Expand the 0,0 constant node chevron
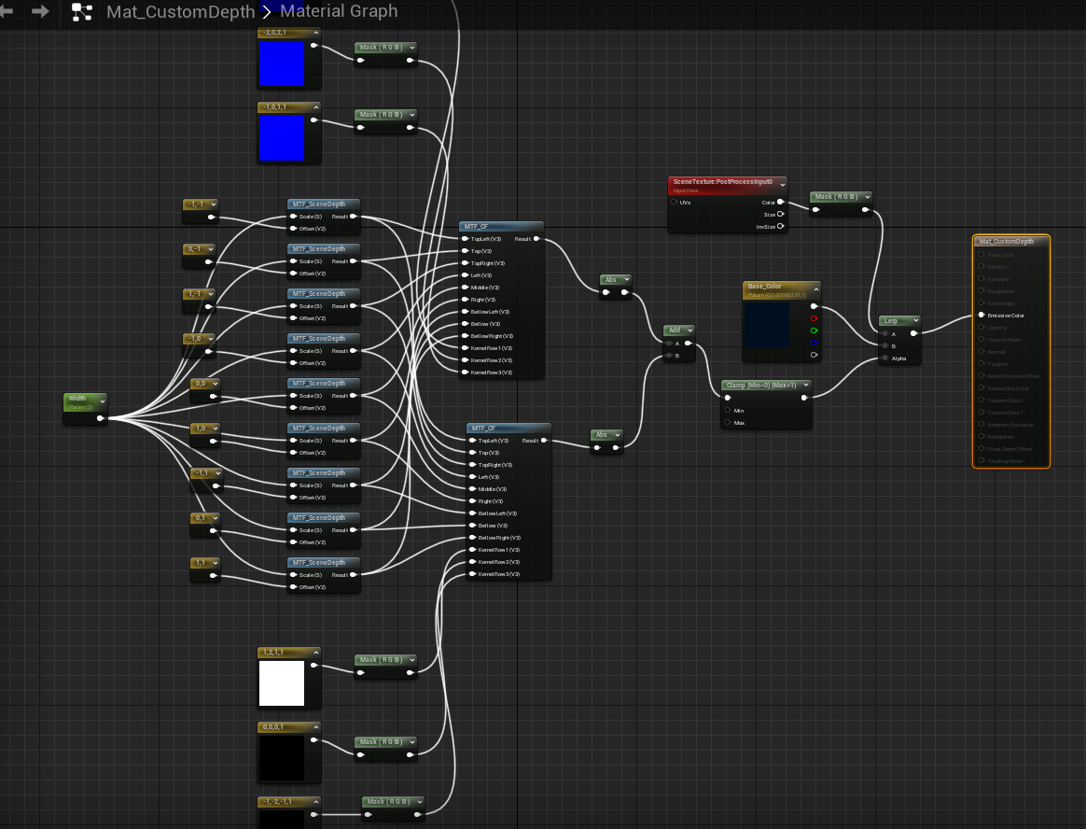 point(216,384)
